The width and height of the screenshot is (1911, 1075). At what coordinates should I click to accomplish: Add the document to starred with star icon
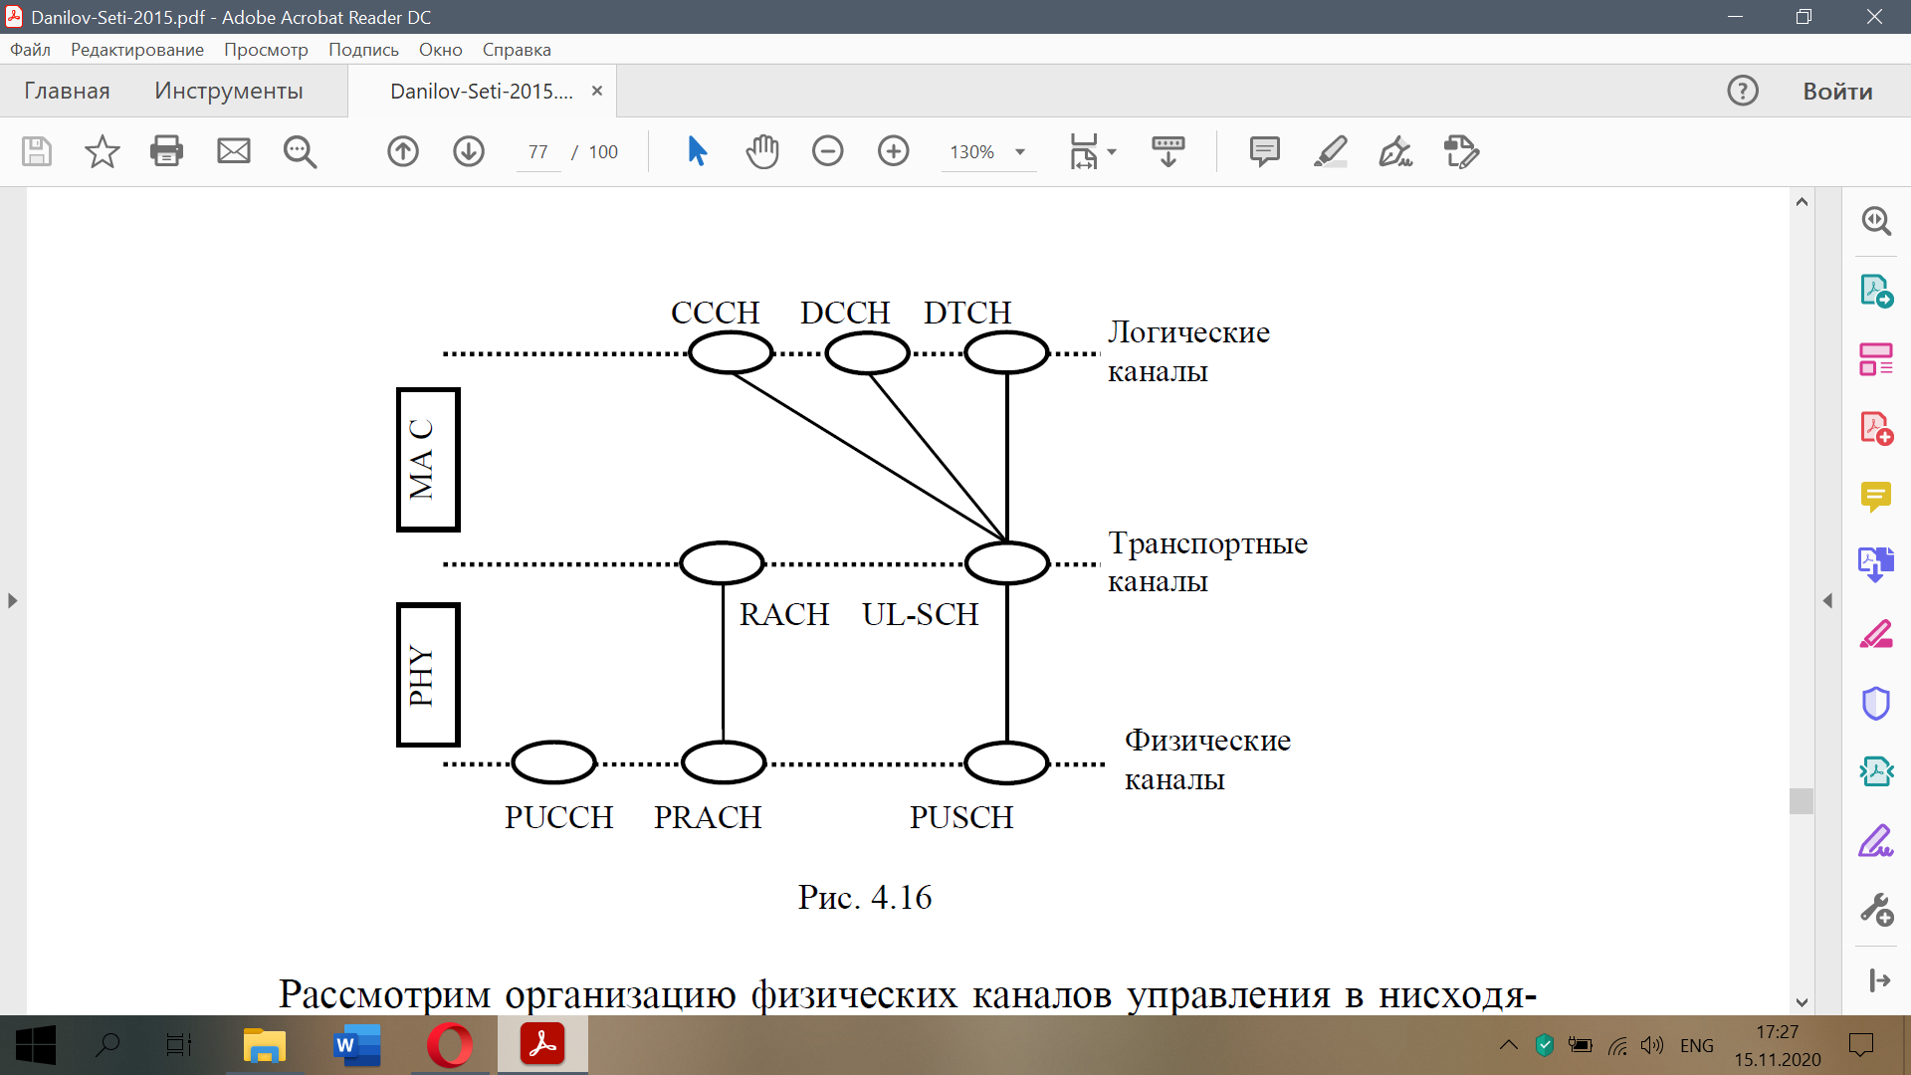[102, 151]
